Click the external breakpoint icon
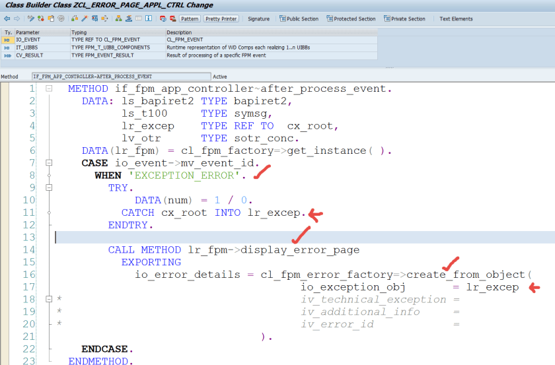This screenshot has height=365, width=555. point(172,18)
